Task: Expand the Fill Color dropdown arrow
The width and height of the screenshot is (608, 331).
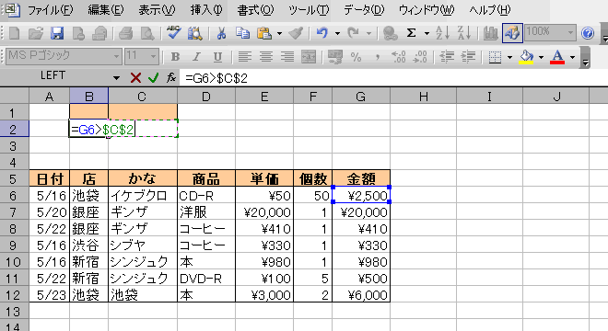Action: coord(542,57)
